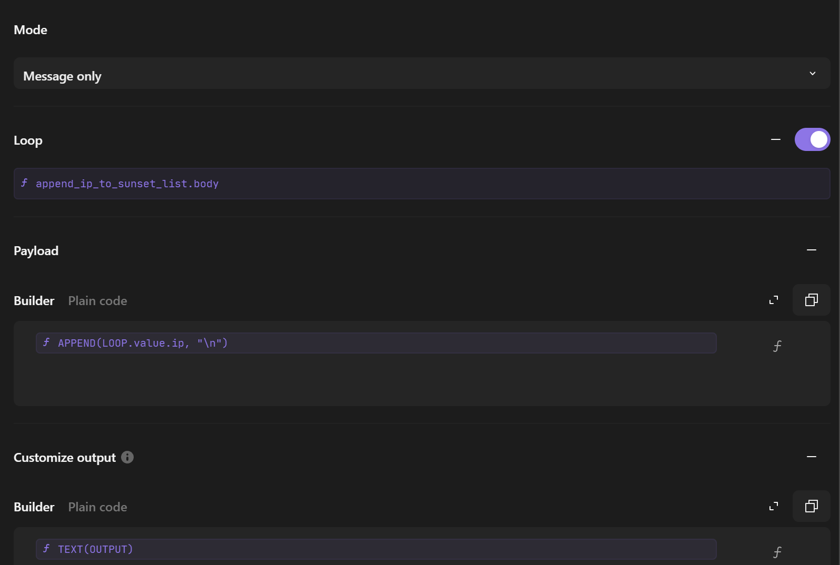Viewport: 840px width, 565px height.
Task: Click the Loop formula input field
Action: 421,184
